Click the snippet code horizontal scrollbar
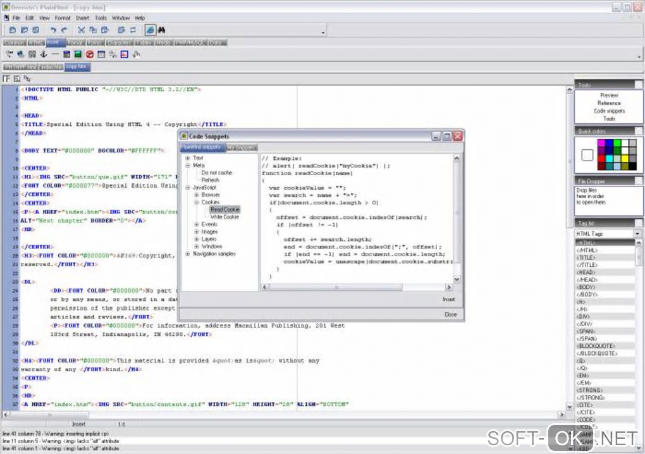Screen dimensions: 645x454 click(356, 287)
